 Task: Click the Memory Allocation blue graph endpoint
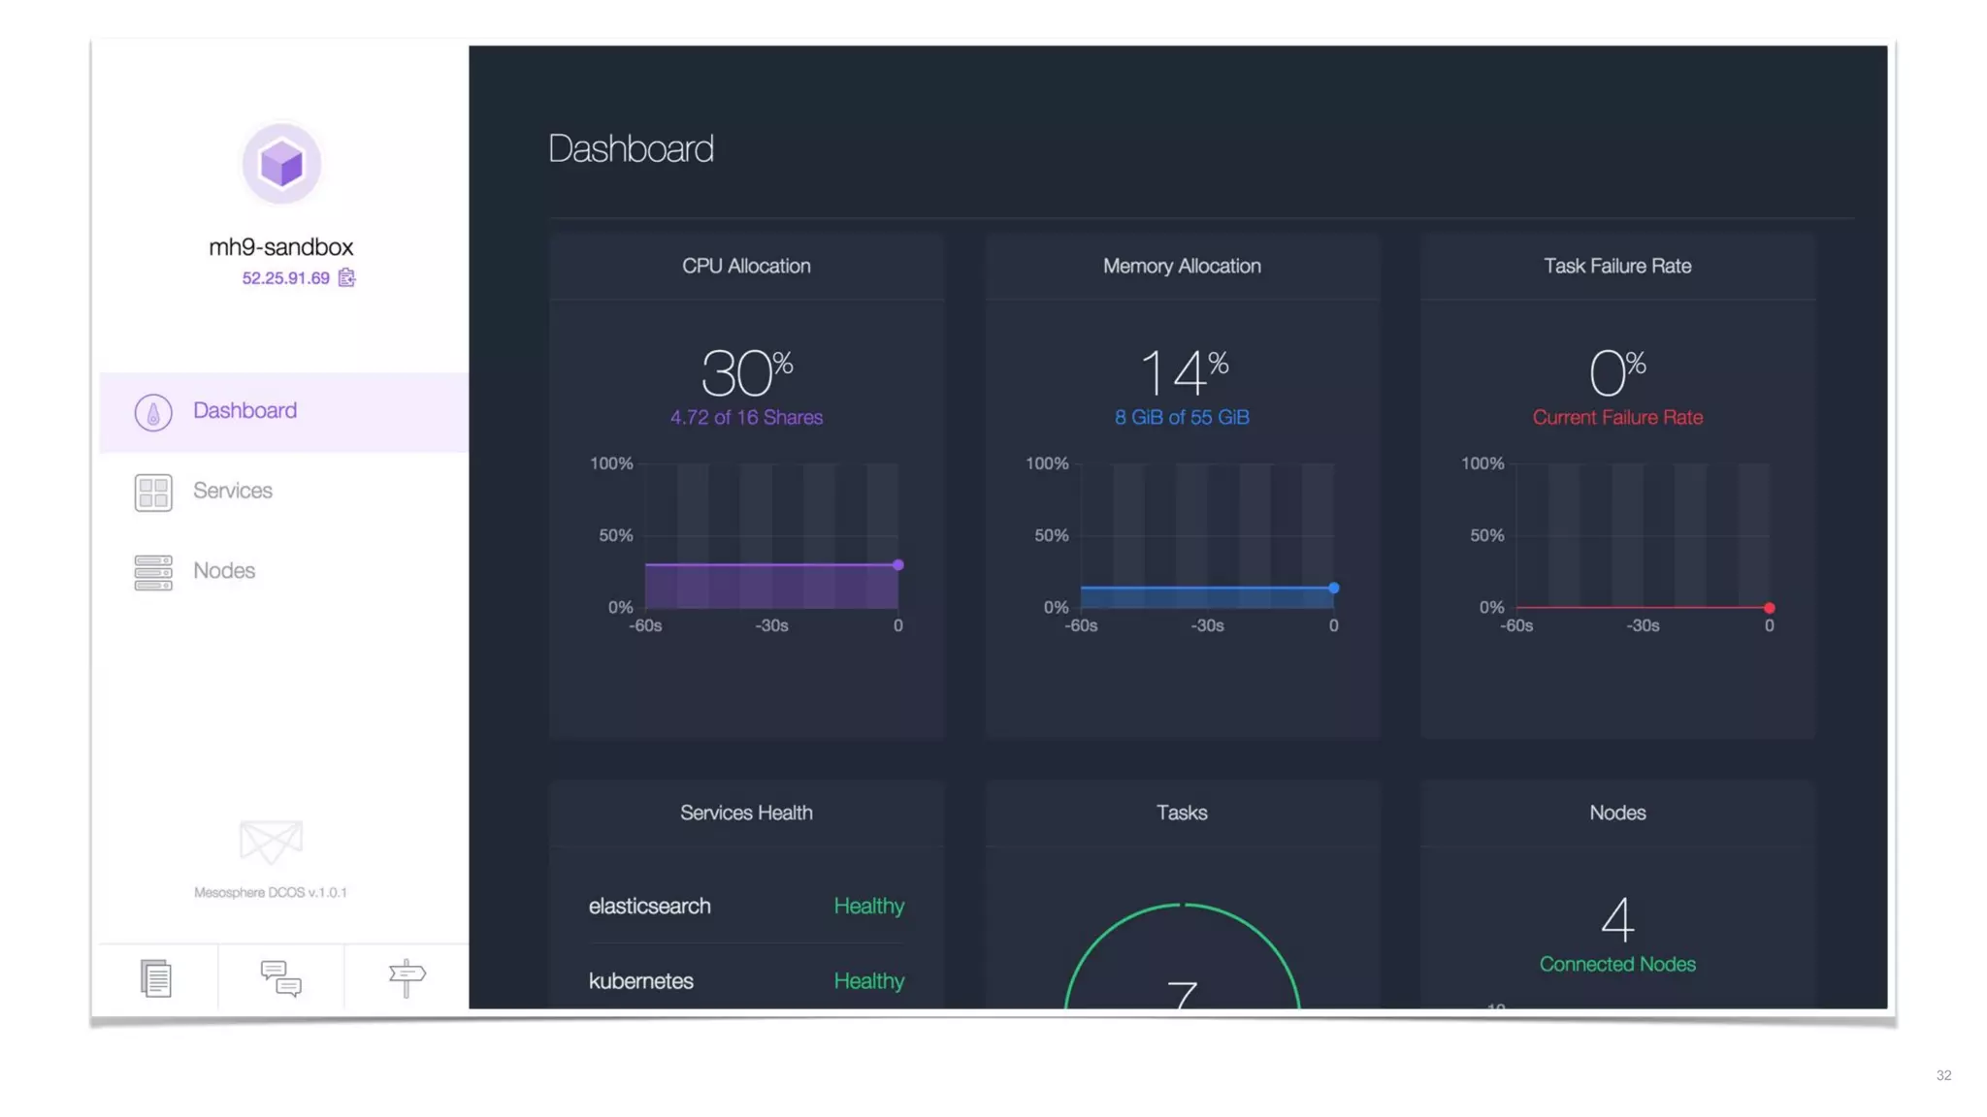click(x=1334, y=588)
